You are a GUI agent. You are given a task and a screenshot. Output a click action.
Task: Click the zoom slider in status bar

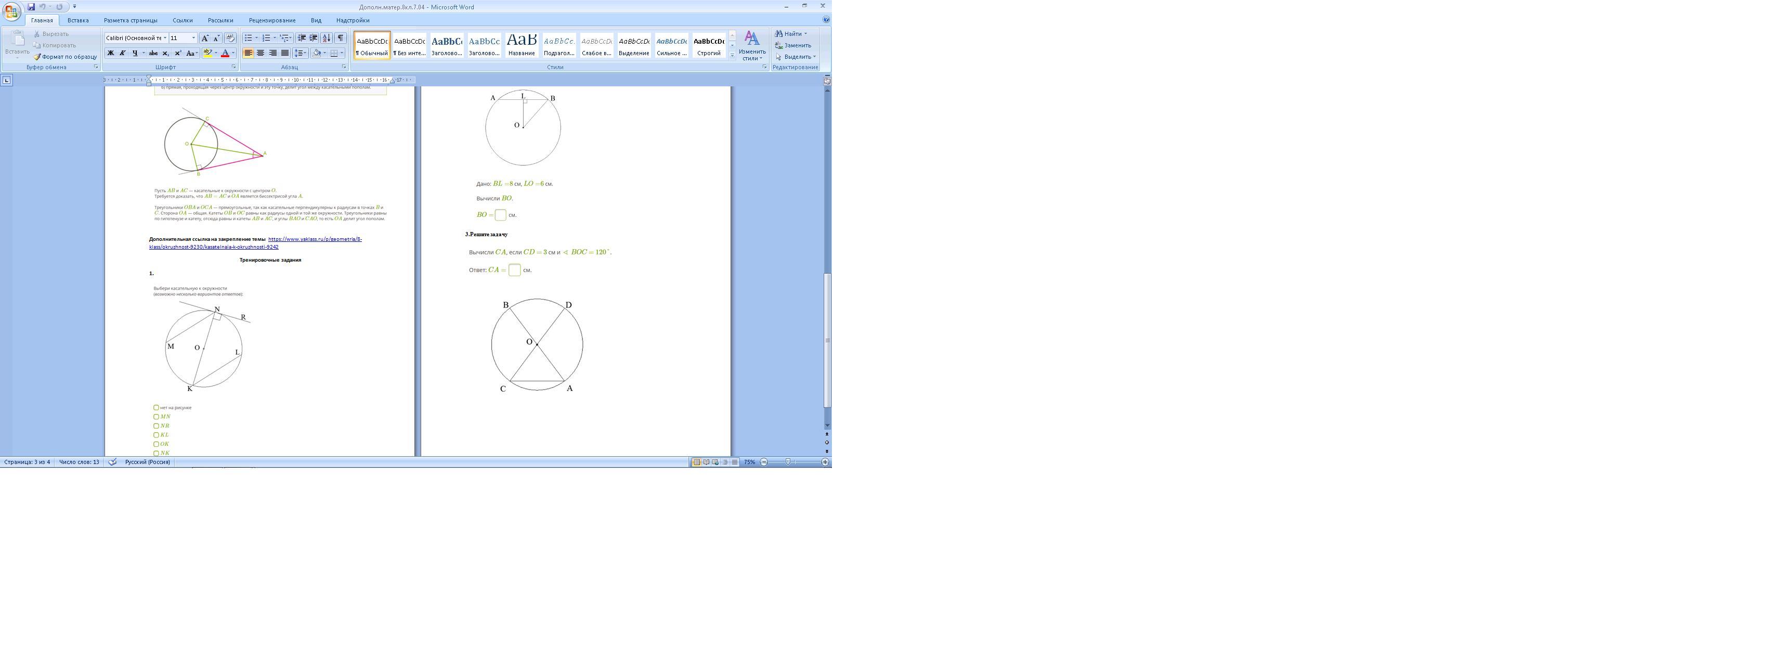(x=787, y=461)
